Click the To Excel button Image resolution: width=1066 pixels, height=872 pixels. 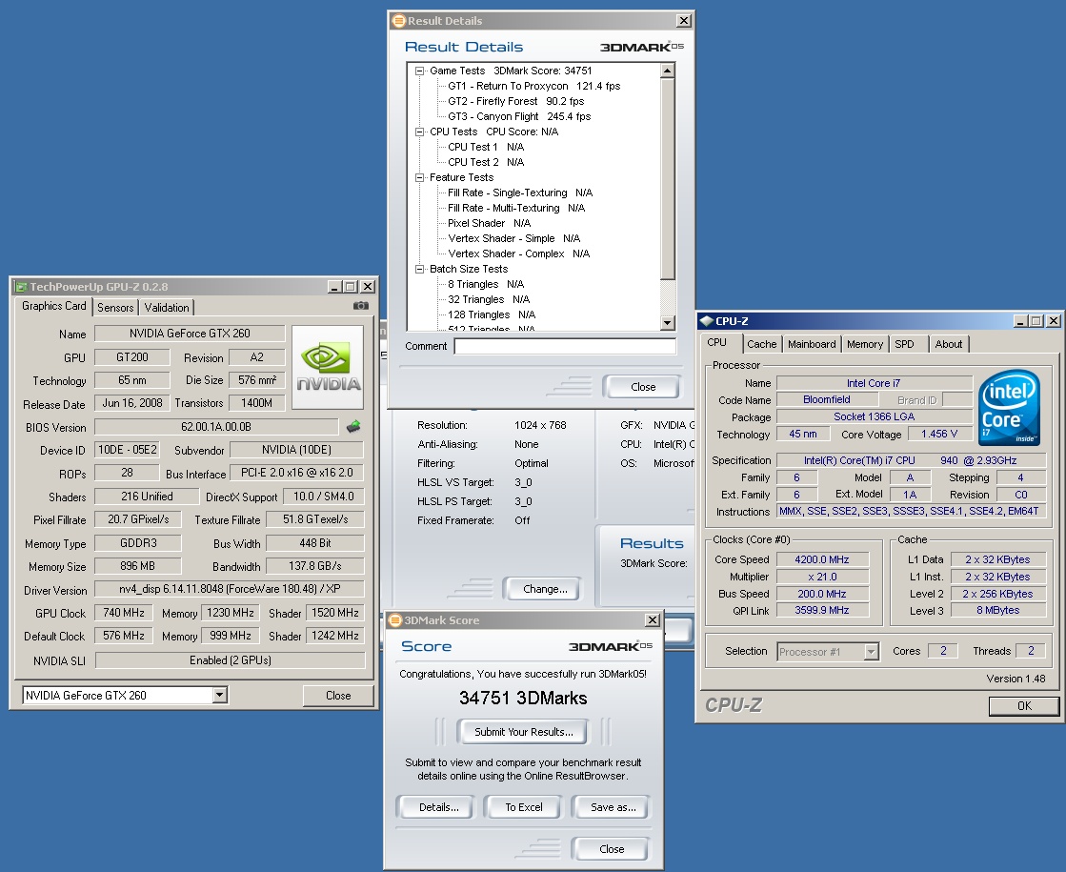click(524, 807)
